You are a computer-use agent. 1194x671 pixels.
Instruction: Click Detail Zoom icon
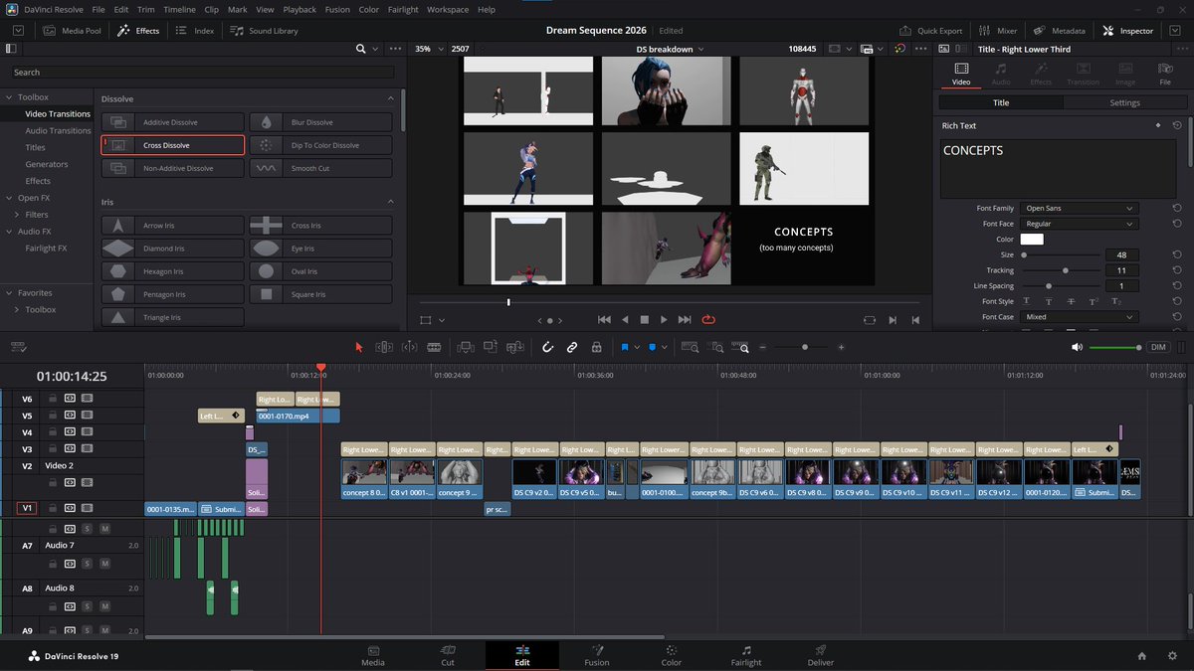point(714,347)
